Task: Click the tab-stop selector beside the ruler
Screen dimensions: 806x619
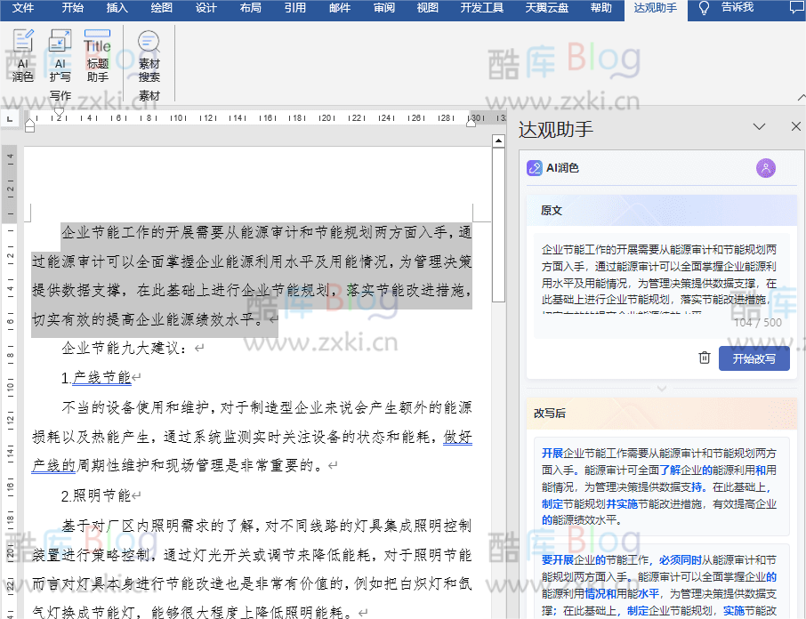Action: click(x=11, y=117)
